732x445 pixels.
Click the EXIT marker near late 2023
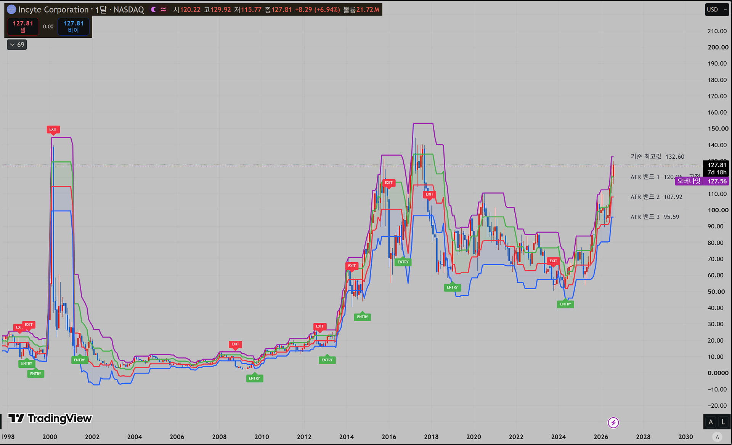point(553,261)
